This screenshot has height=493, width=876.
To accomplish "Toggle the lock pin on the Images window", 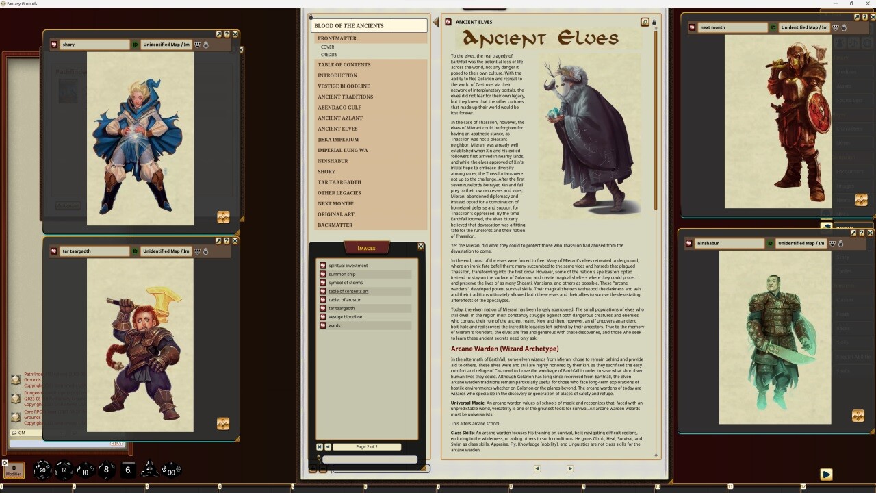I will [x=319, y=458].
